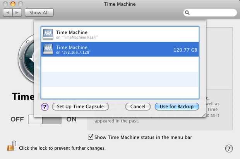Click the TimeMachine RasPi disk icon
The height and width of the screenshot is (159, 240).
[x=48, y=34]
